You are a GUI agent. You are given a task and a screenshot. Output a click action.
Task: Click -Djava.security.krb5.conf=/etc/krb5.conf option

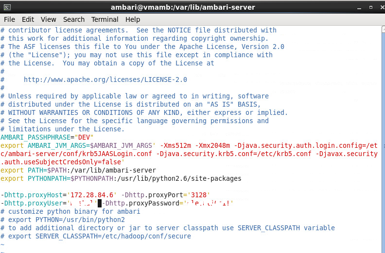[234, 154]
